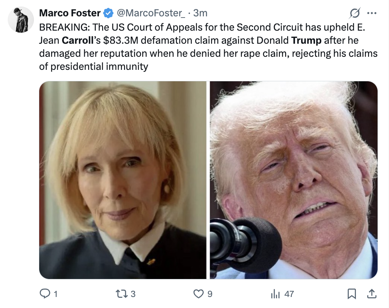This screenshot has width=389, height=308.
Task: Open left photo of woman with blonde bob
Action: [x=123, y=180]
